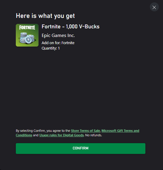The height and width of the screenshot is (170, 163).
Task: Click the No refunds. notice text
Action: point(93,135)
